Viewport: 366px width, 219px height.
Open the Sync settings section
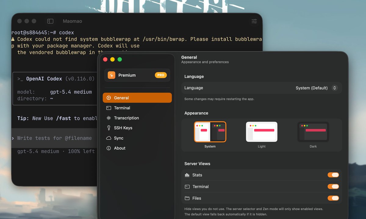137,138
